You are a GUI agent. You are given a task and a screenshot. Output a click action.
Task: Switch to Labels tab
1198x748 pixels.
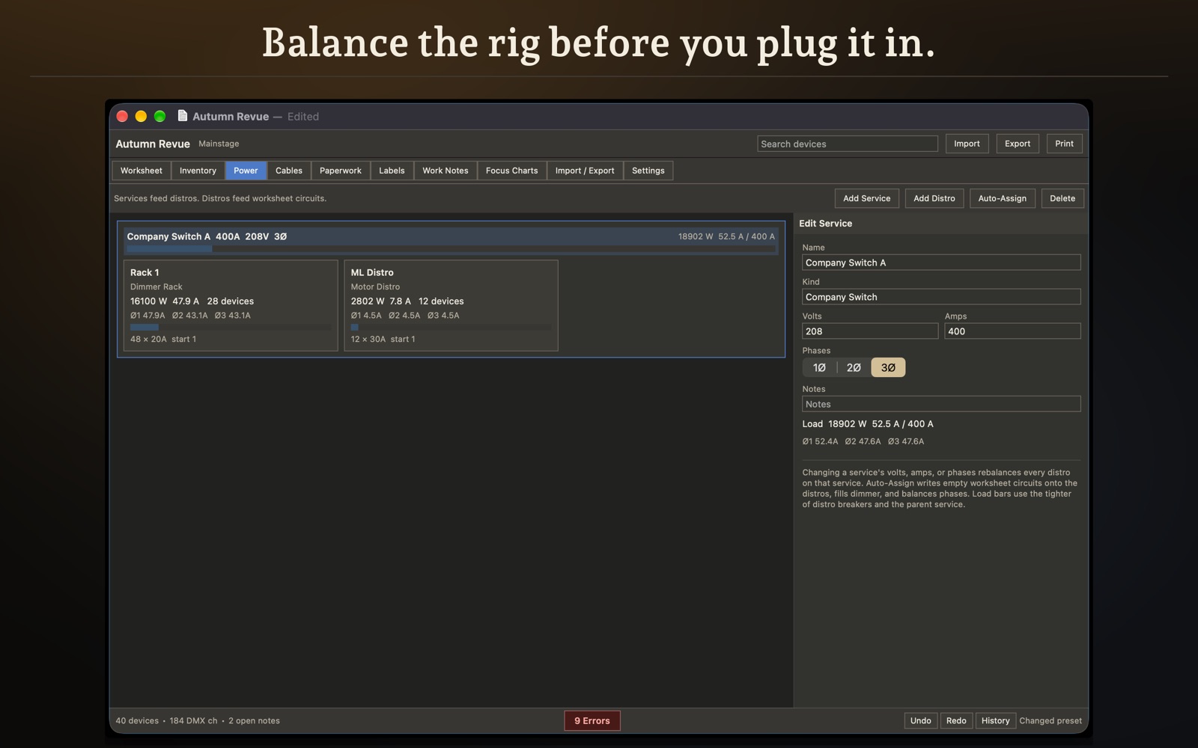[392, 171]
